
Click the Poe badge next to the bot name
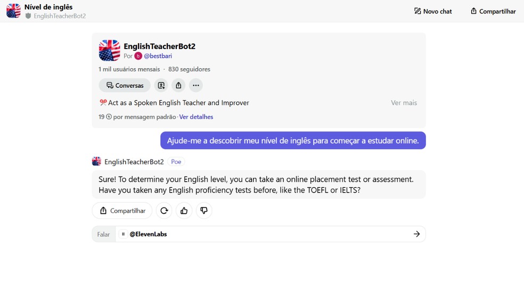[x=176, y=162]
